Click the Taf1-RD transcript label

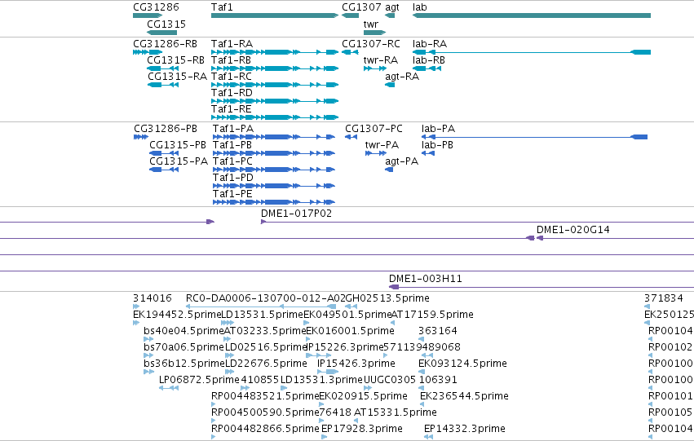pyautogui.click(x=232, y=93)
